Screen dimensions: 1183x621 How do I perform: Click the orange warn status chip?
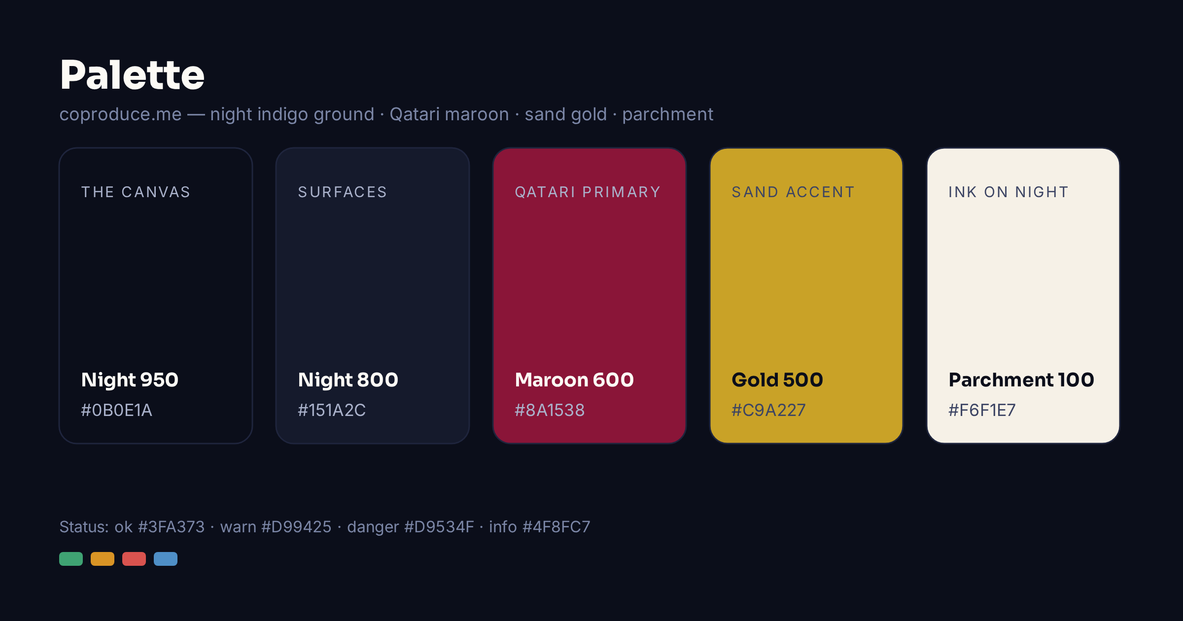(103, 559)
